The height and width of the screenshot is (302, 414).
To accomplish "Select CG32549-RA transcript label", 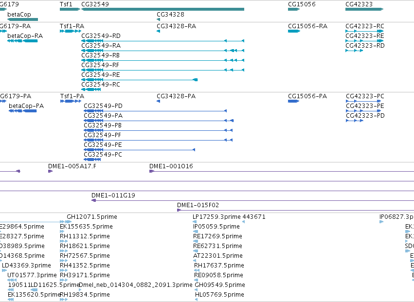I will (x=101, y=46).
